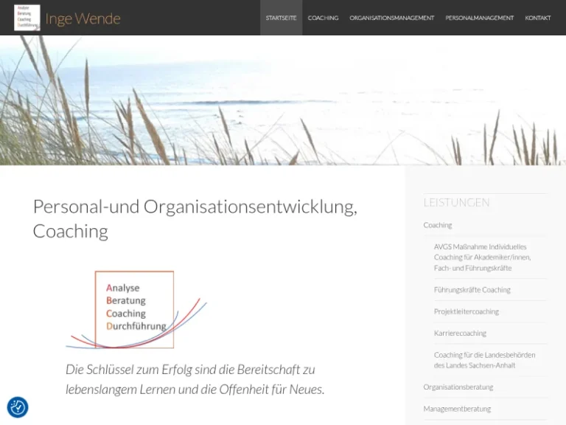Click the Analyse Beratung Coaching Durchführung graphic
Viewport: 566px width, 425px height.
(136, 310)
